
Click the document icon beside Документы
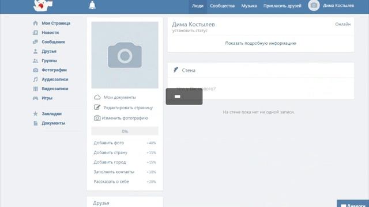(x=35, y=123)
